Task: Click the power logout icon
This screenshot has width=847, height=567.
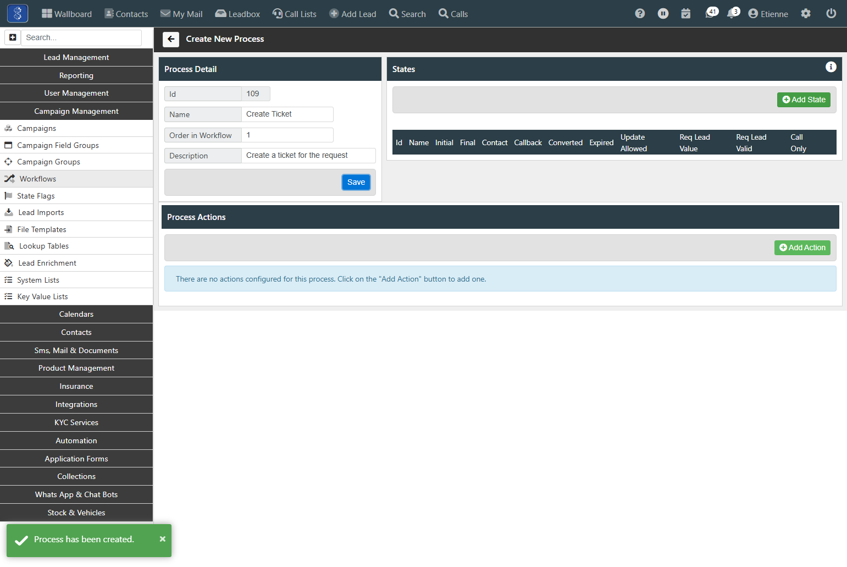Action: point(831,14)
